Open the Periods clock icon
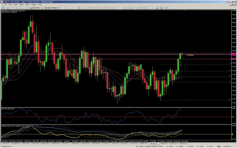The height and width of the screenshot is (148, 237). pos(162,8)
